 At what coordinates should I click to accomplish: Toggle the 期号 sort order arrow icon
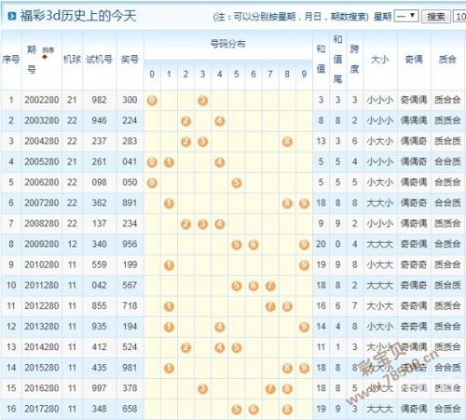tap(46, 57)
